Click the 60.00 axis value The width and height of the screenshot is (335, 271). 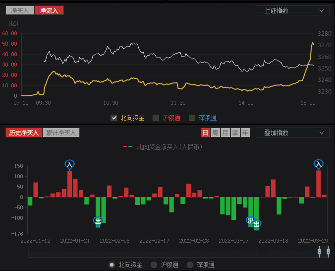(9, 33)
